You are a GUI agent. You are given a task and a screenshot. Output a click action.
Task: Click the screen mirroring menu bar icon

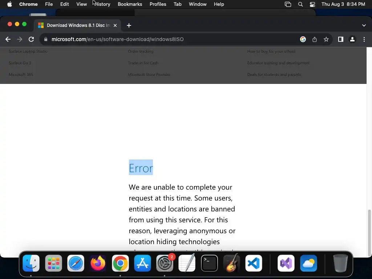click(288, 4)
